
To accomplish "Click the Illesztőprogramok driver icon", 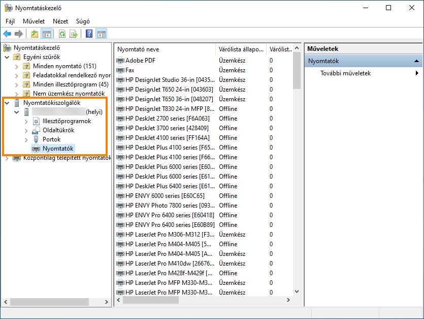I will tap(36, 121).
